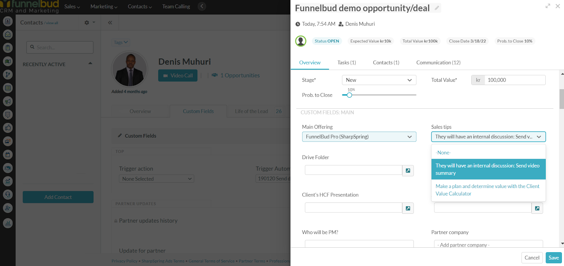This screenshot has height=266, width=564.
Task: Expand the deal panel to full size
Action: (548, 6)
